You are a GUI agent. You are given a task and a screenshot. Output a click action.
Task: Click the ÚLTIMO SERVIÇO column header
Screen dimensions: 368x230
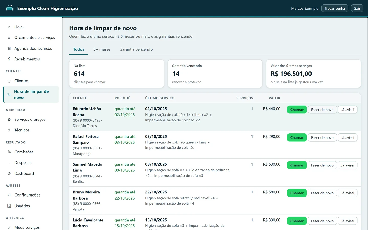click(160, 98)
